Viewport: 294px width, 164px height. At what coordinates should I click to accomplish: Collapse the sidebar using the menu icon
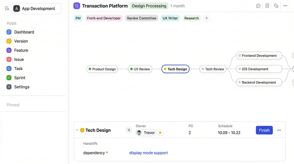(6, 9)
